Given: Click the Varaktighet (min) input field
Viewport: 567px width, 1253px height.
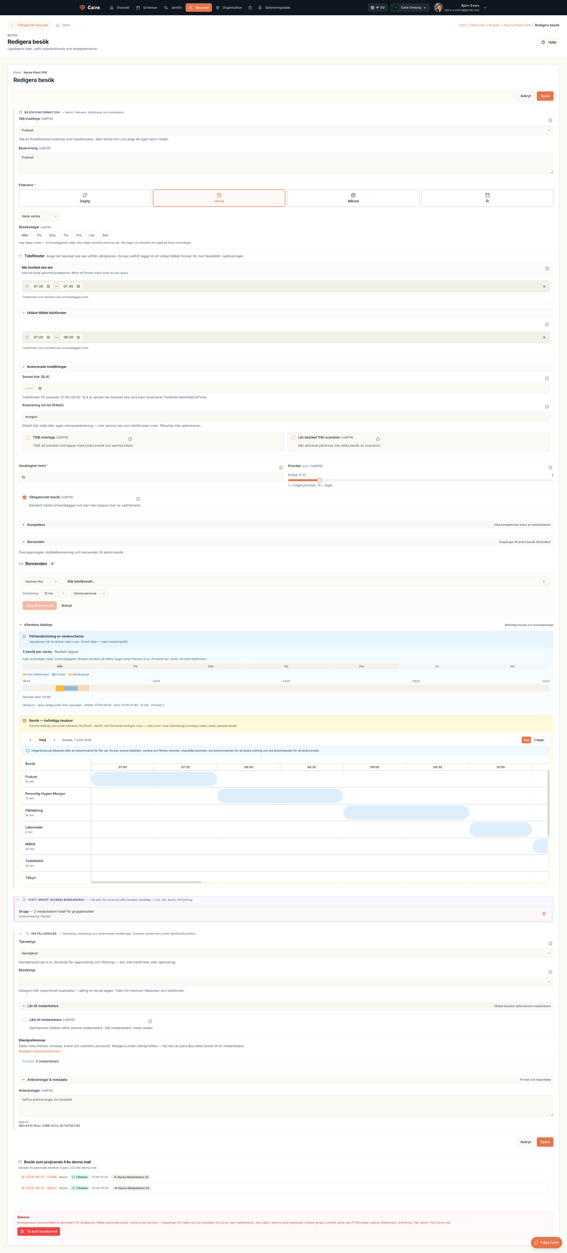Looking at the screenshot, I should point(152,477).
